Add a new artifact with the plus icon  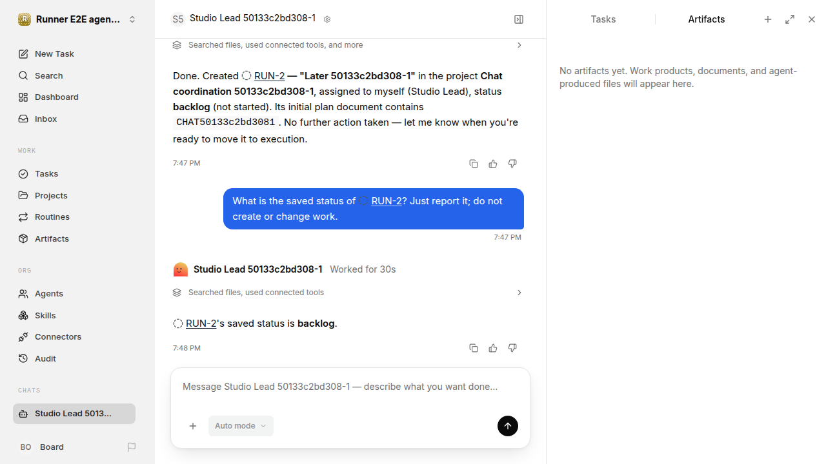(x=768, y=19)
